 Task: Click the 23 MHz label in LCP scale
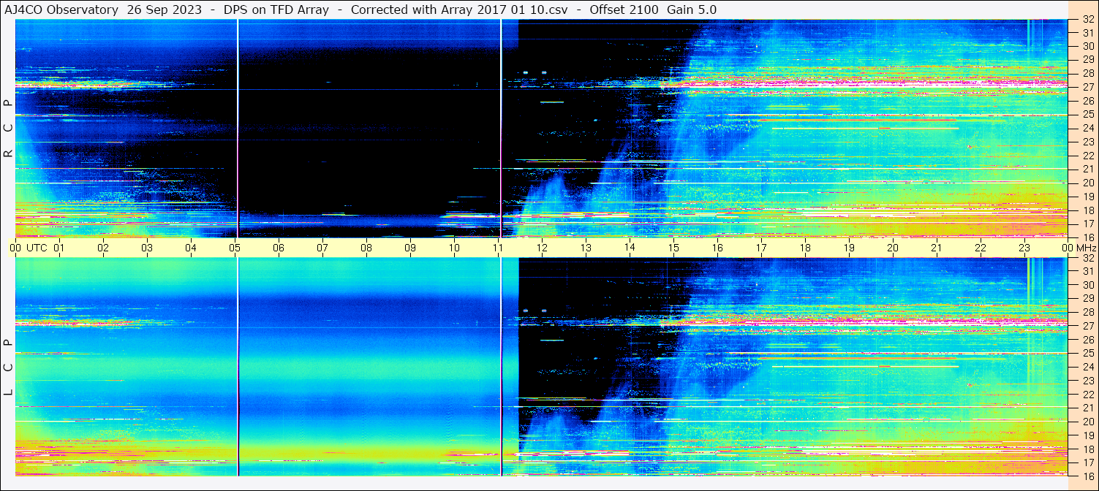[x=1088, y=381]
